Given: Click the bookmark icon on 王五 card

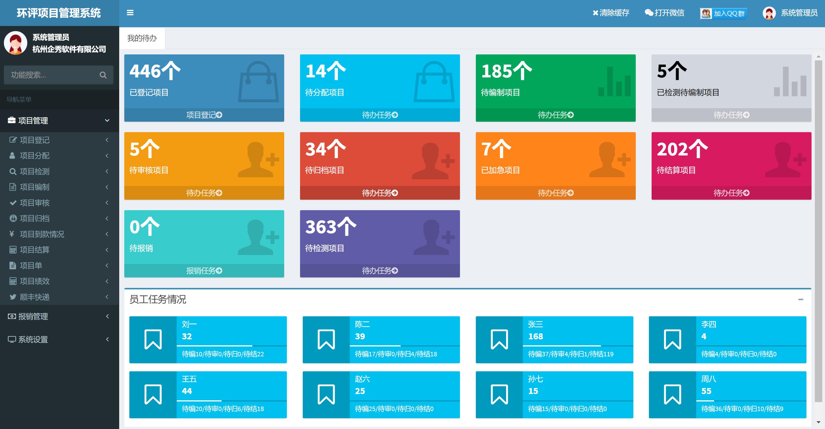Looking at the screenshot, I should tap(153, 395).
